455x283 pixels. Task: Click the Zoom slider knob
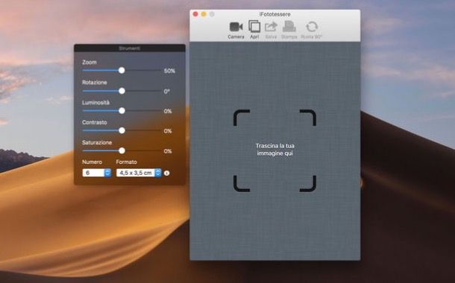pos(122,71)
